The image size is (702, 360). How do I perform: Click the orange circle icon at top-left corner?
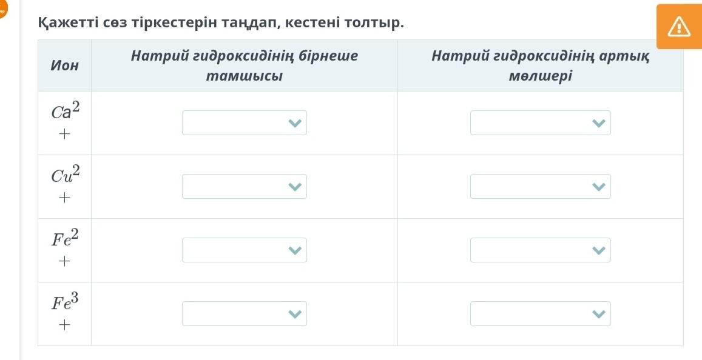2,7
